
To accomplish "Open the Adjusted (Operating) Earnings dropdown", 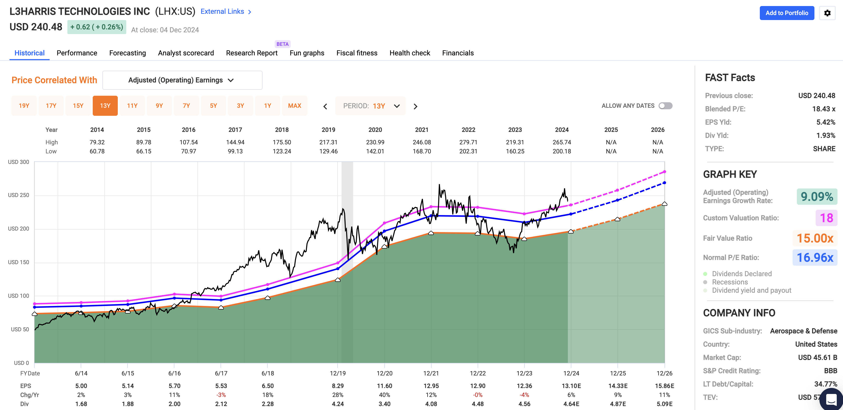I will coord(182,80).
